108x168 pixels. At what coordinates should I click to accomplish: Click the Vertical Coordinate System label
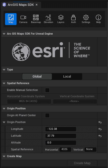[x=77, y=96]
